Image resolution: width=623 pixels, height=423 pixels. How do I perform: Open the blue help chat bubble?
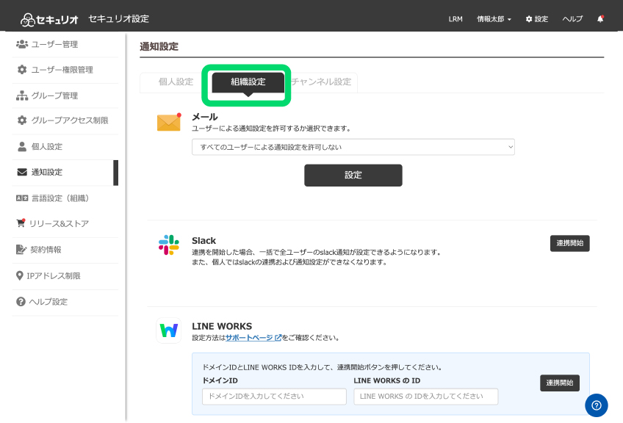pyautogui.click(x=596, y=405)
